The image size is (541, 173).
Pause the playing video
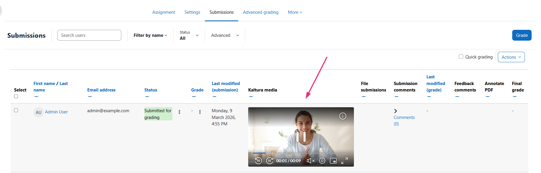pos(301,137)
